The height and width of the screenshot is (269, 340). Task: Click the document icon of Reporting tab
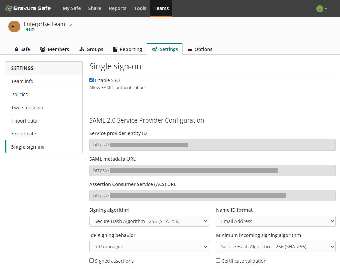[x=115, y=49]
